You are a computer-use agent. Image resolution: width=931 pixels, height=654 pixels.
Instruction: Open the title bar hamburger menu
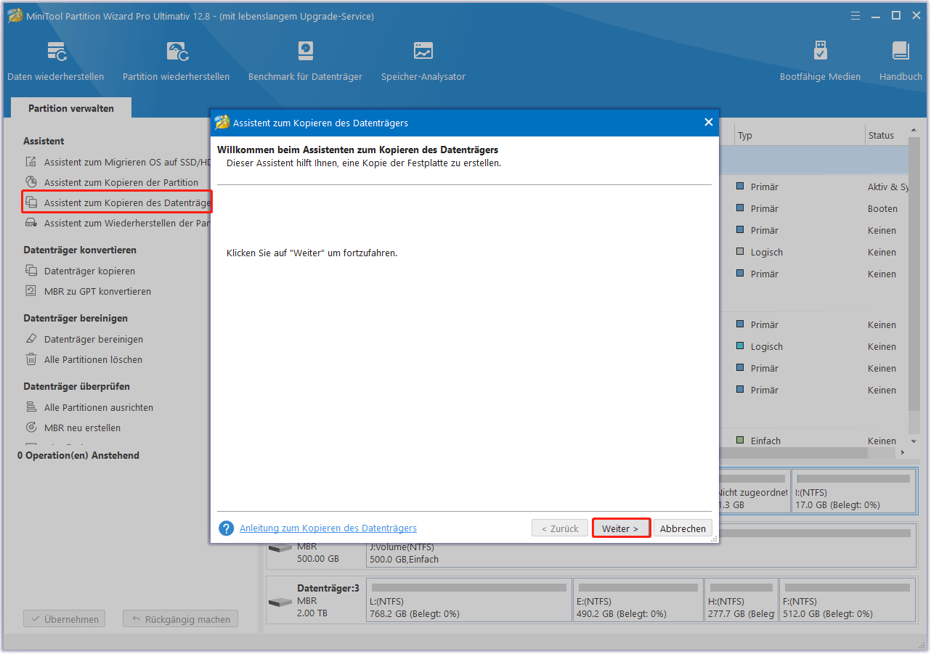(855, 15)
